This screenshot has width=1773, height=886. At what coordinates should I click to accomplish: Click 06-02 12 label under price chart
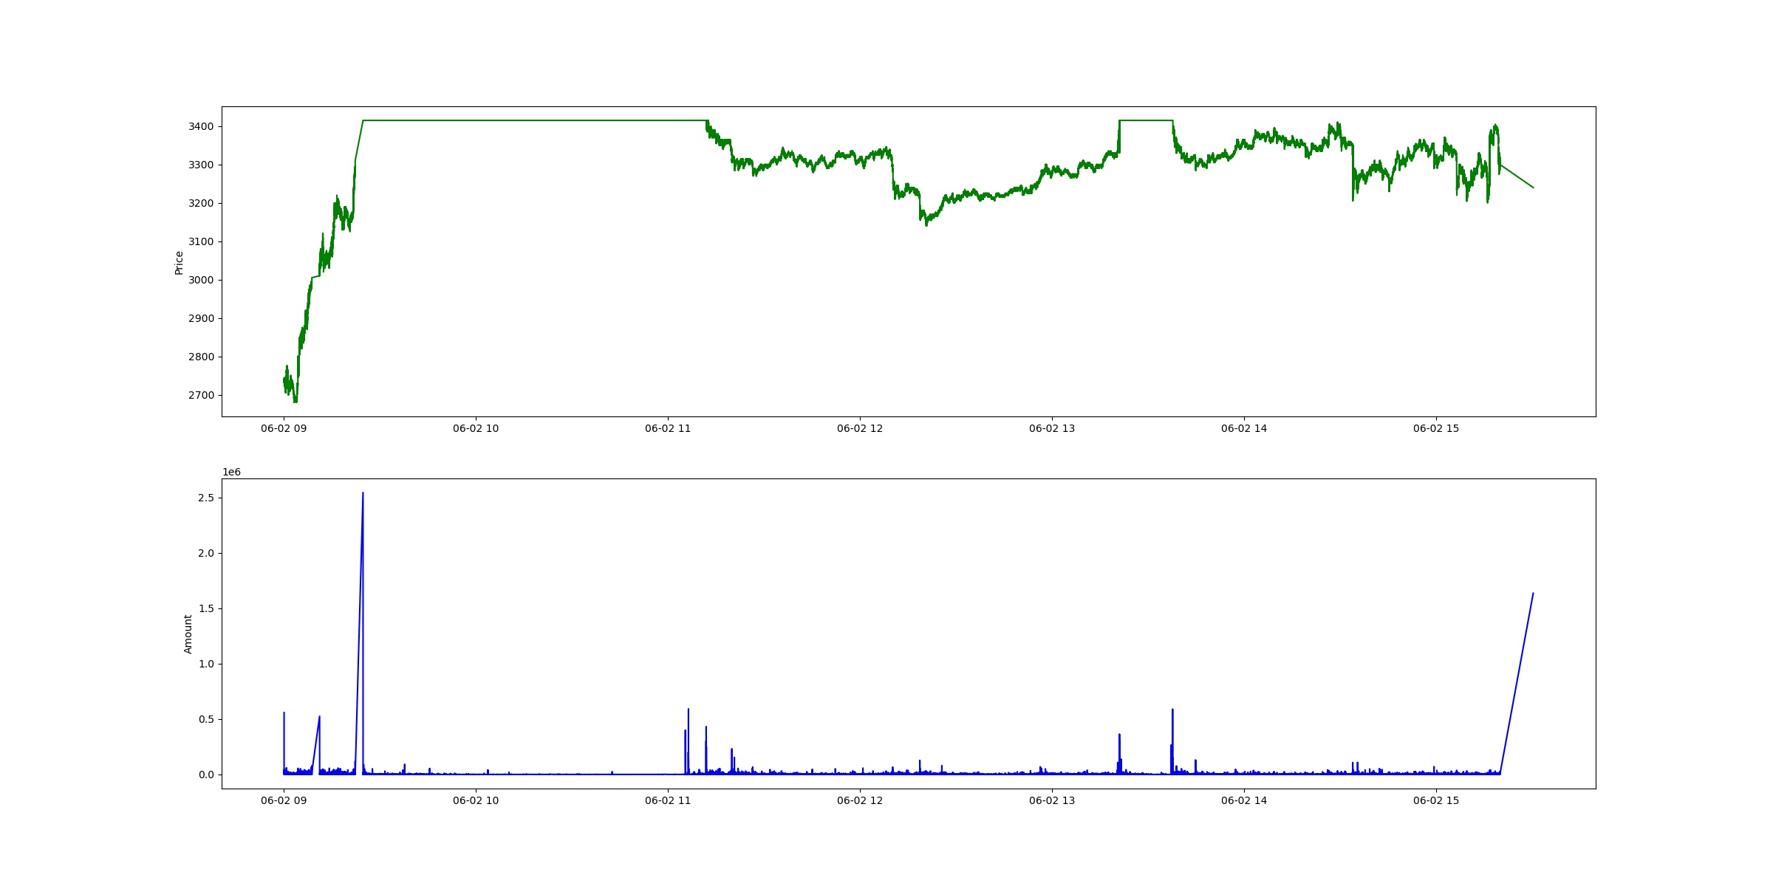[x=860, y=429]
